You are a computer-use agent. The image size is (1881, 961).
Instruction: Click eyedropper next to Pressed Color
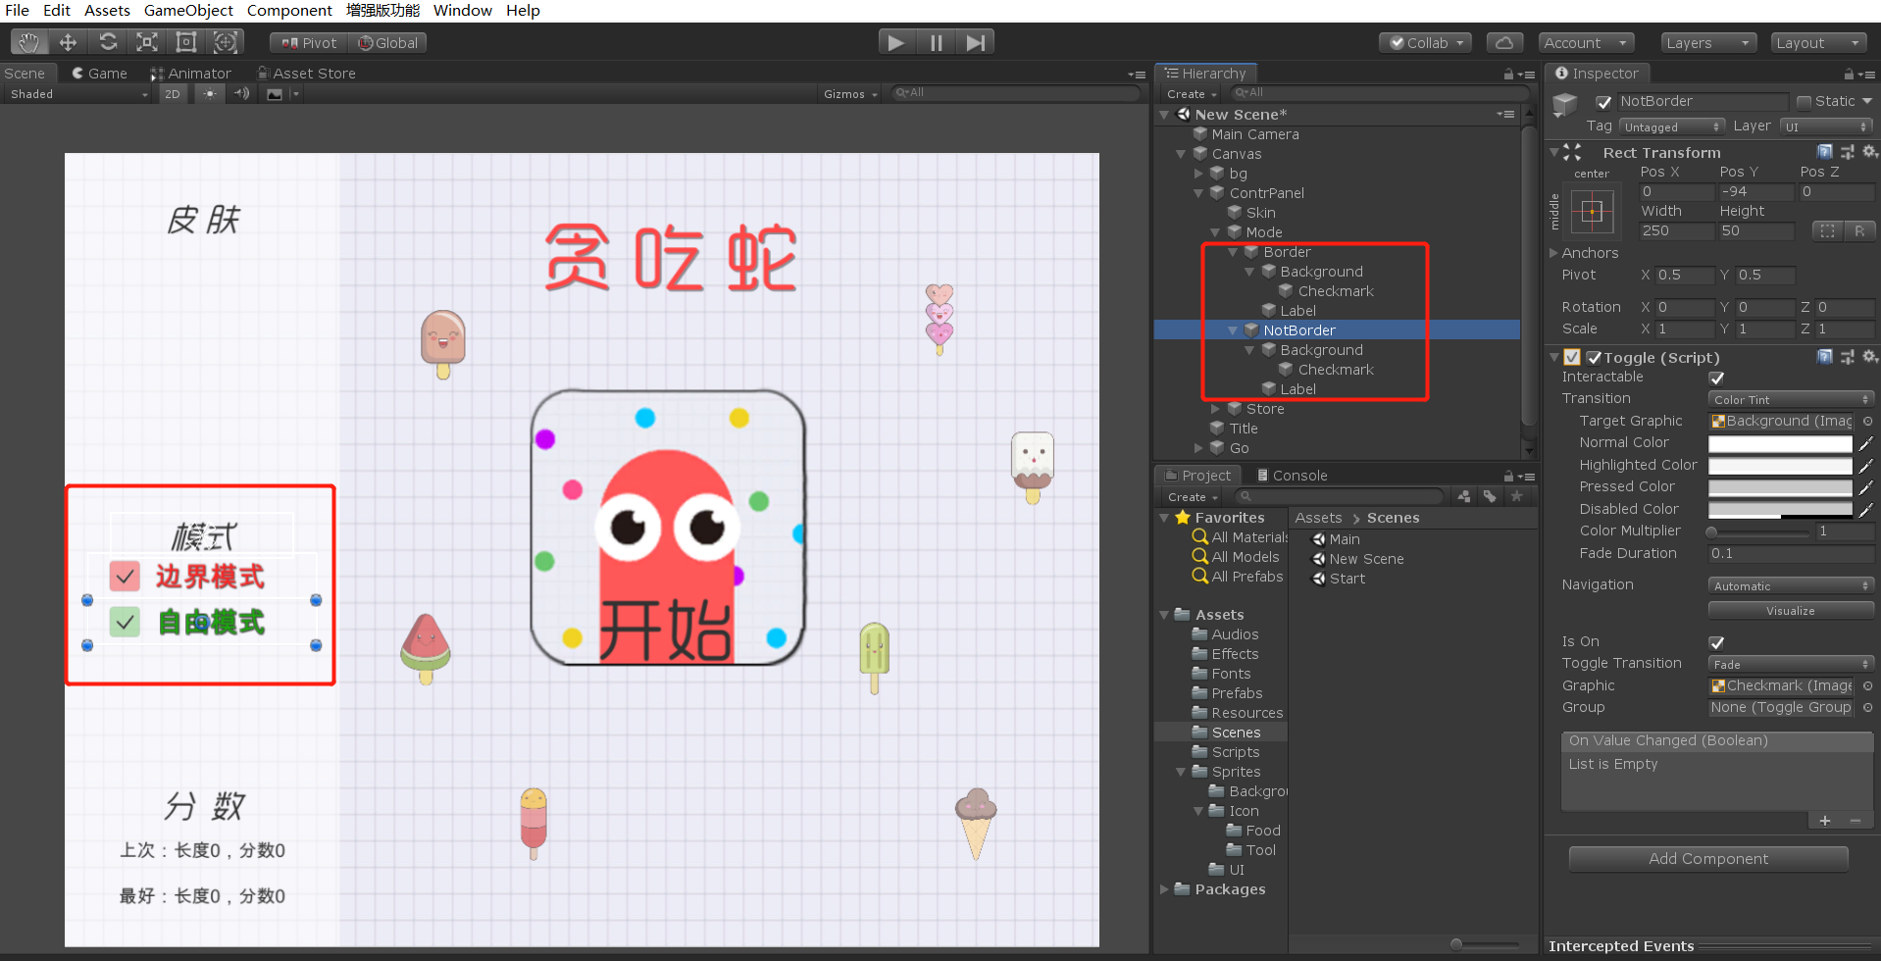(x=1866, y=487)
